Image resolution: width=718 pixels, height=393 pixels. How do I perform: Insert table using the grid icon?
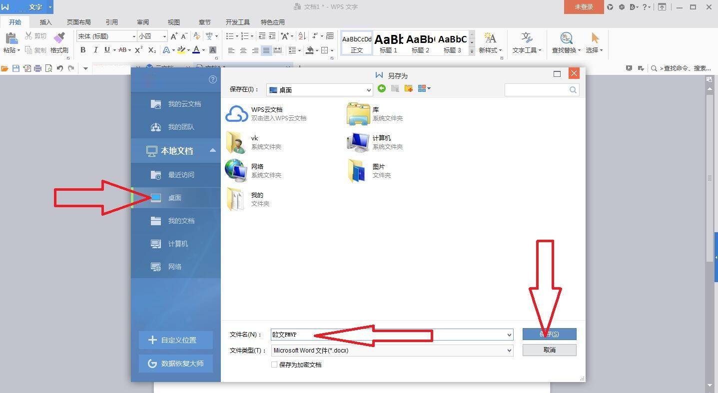coord(330,36)
